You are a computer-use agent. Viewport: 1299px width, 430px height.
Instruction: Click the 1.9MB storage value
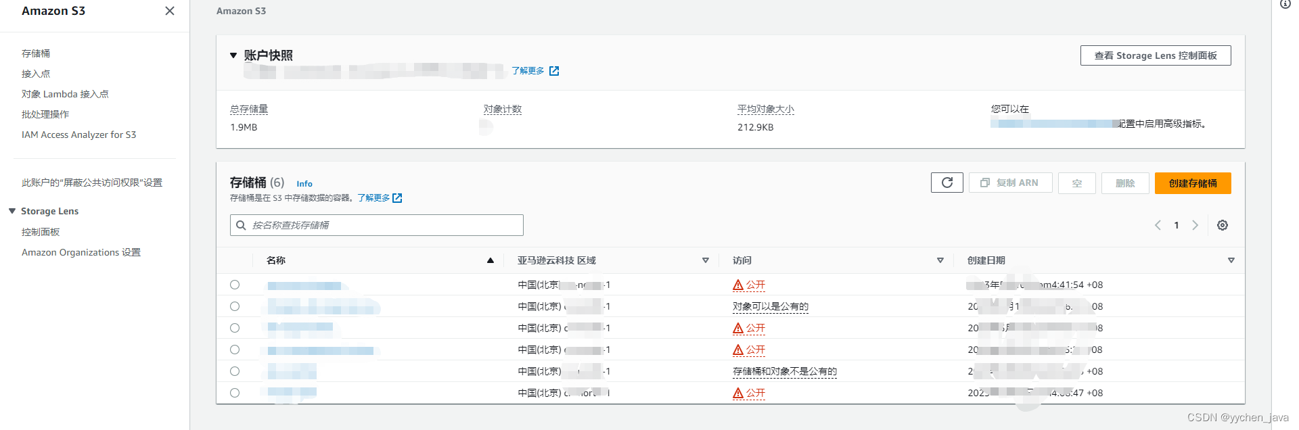pos(244,127)
